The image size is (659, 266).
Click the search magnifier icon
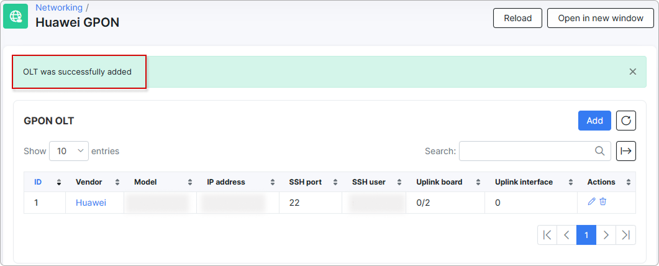599,150
